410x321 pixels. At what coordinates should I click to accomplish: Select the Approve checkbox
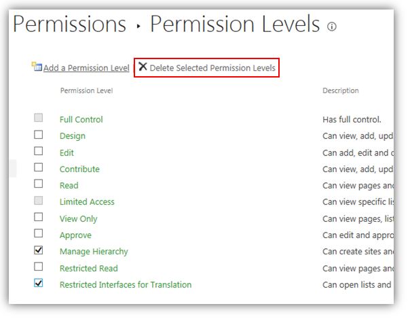(39, 233)
